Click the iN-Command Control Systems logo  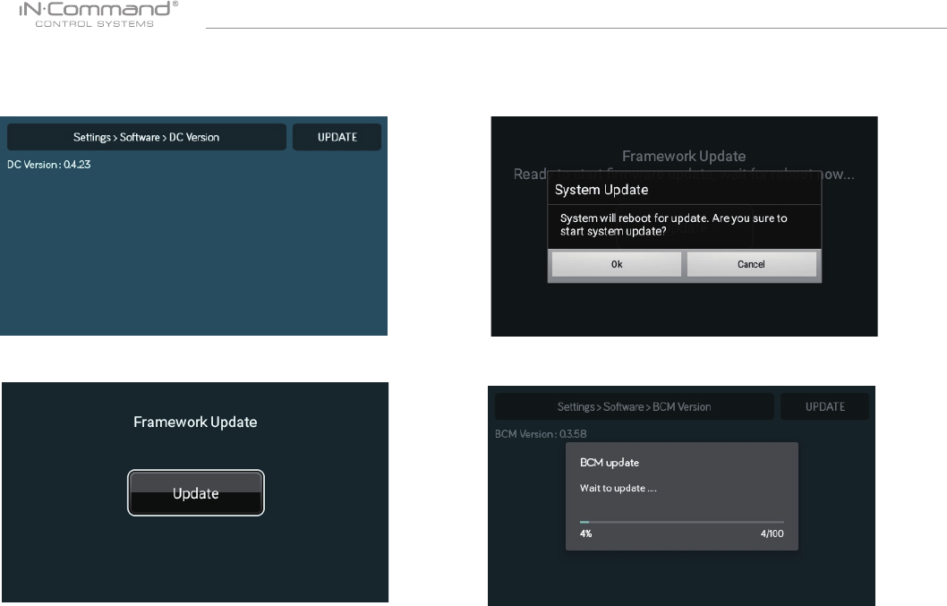pos(98,14)
